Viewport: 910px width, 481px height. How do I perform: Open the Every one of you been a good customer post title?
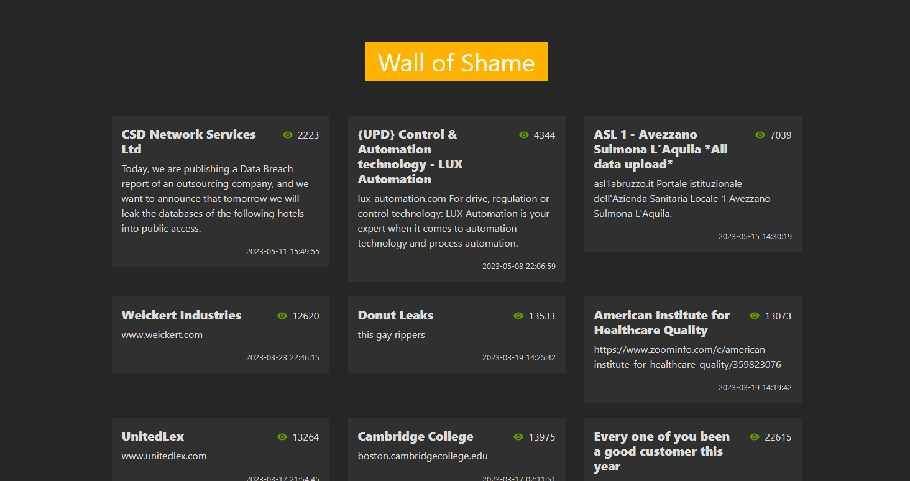coord(662,451)
